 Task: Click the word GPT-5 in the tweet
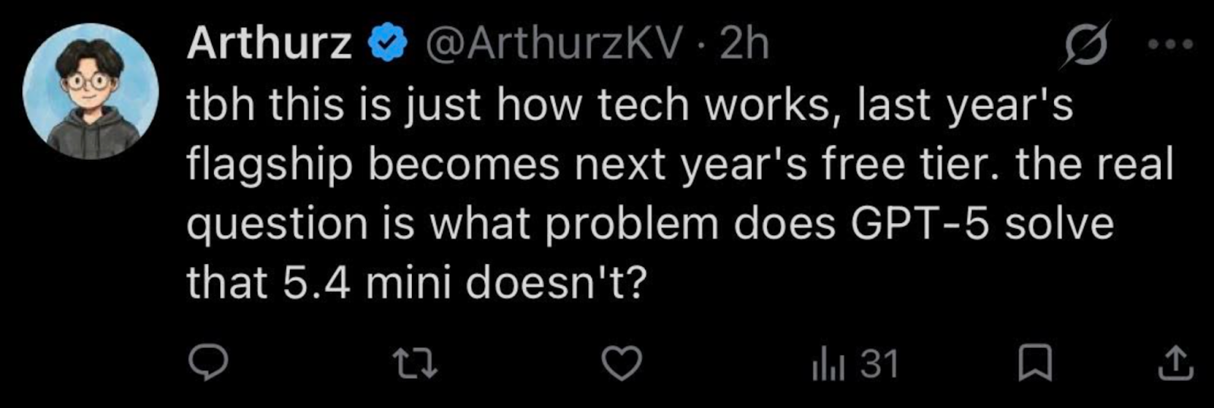click(x=920, y=224)
